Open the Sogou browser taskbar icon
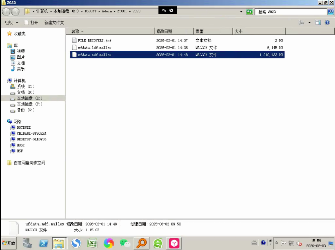 tap(76, 243)
